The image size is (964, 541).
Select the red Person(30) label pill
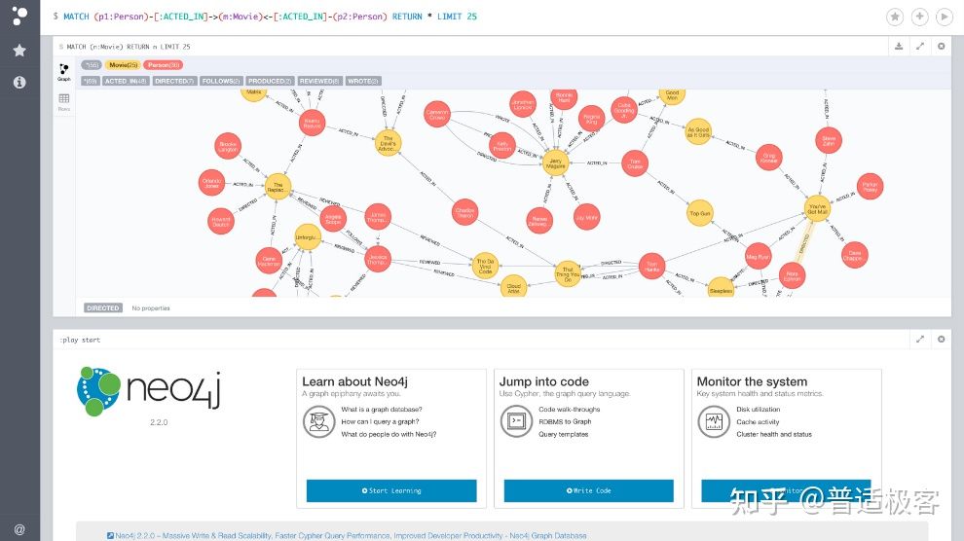pyautogui.click(x=163, y=65)
